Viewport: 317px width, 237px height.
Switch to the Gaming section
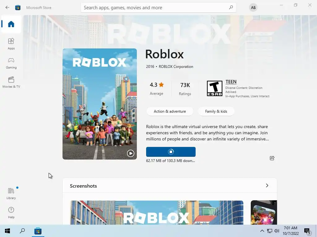point(11,63)
